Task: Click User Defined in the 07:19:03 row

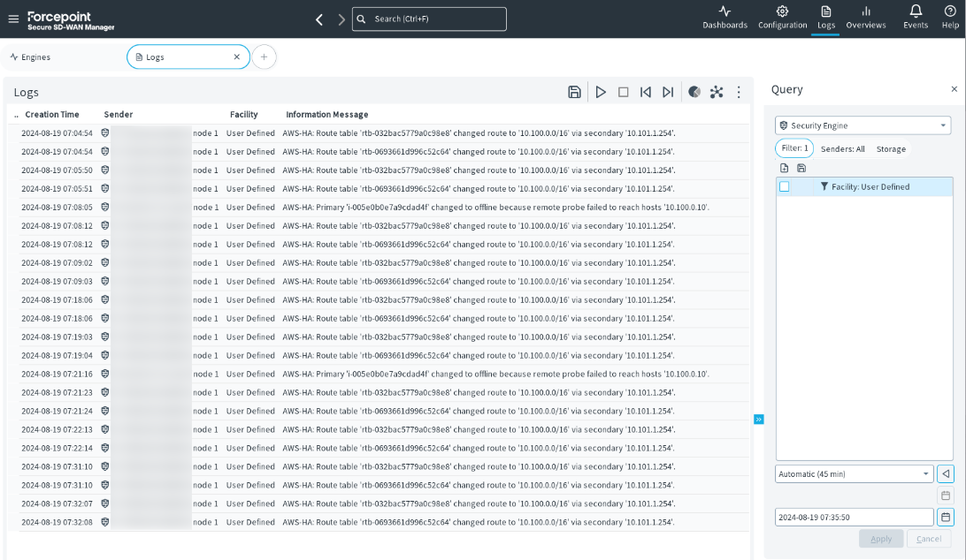Action: pyautogui.click(x=250, y=337)
